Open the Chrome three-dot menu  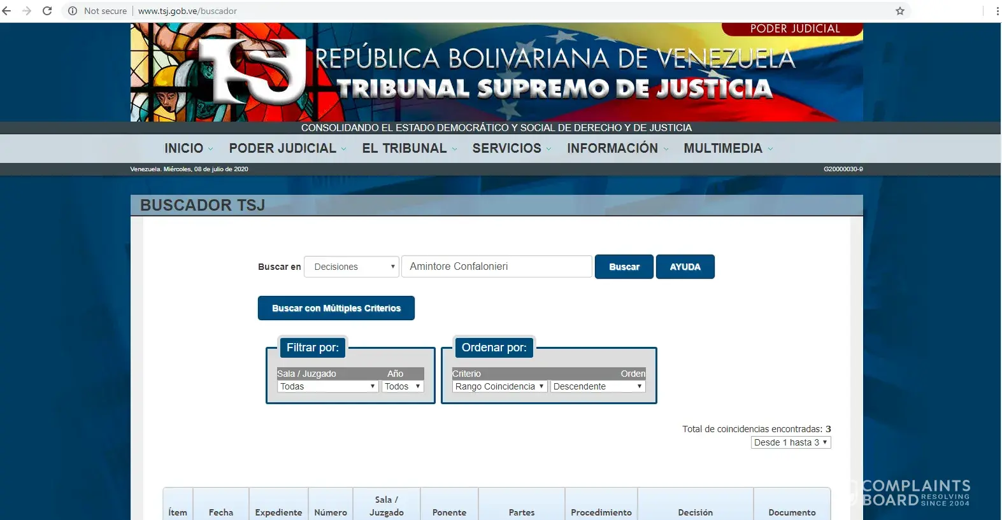tap(997, 11)
